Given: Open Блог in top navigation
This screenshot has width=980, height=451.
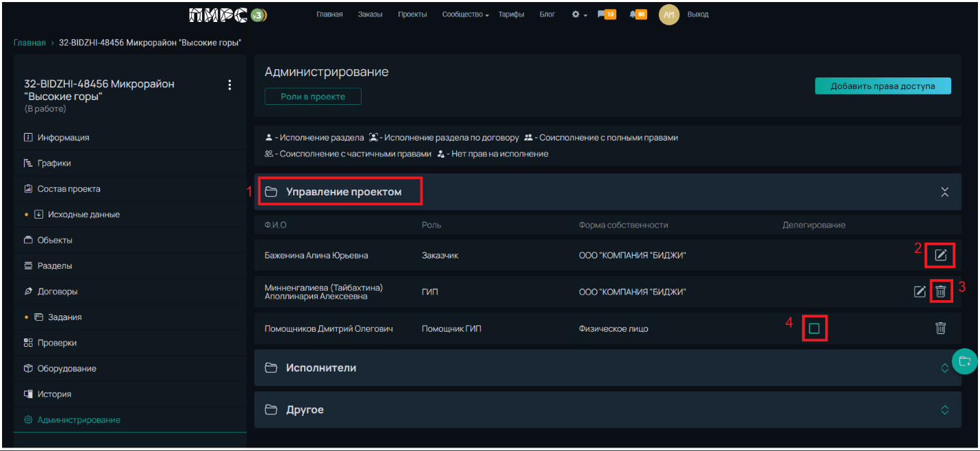Looking at the screenshot, I should (547, 14).
